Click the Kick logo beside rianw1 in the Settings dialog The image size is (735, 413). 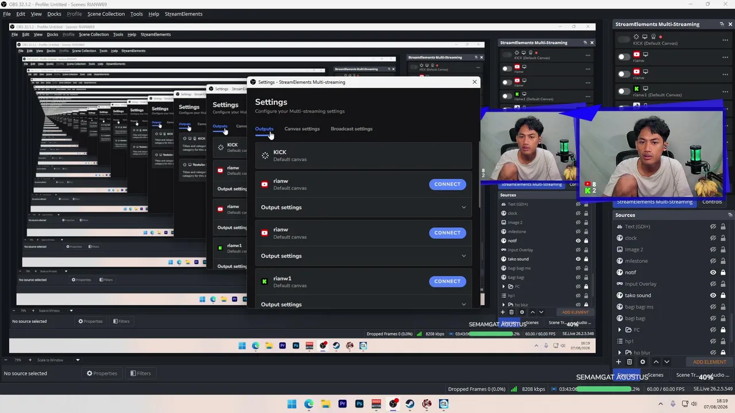(264, 281)
